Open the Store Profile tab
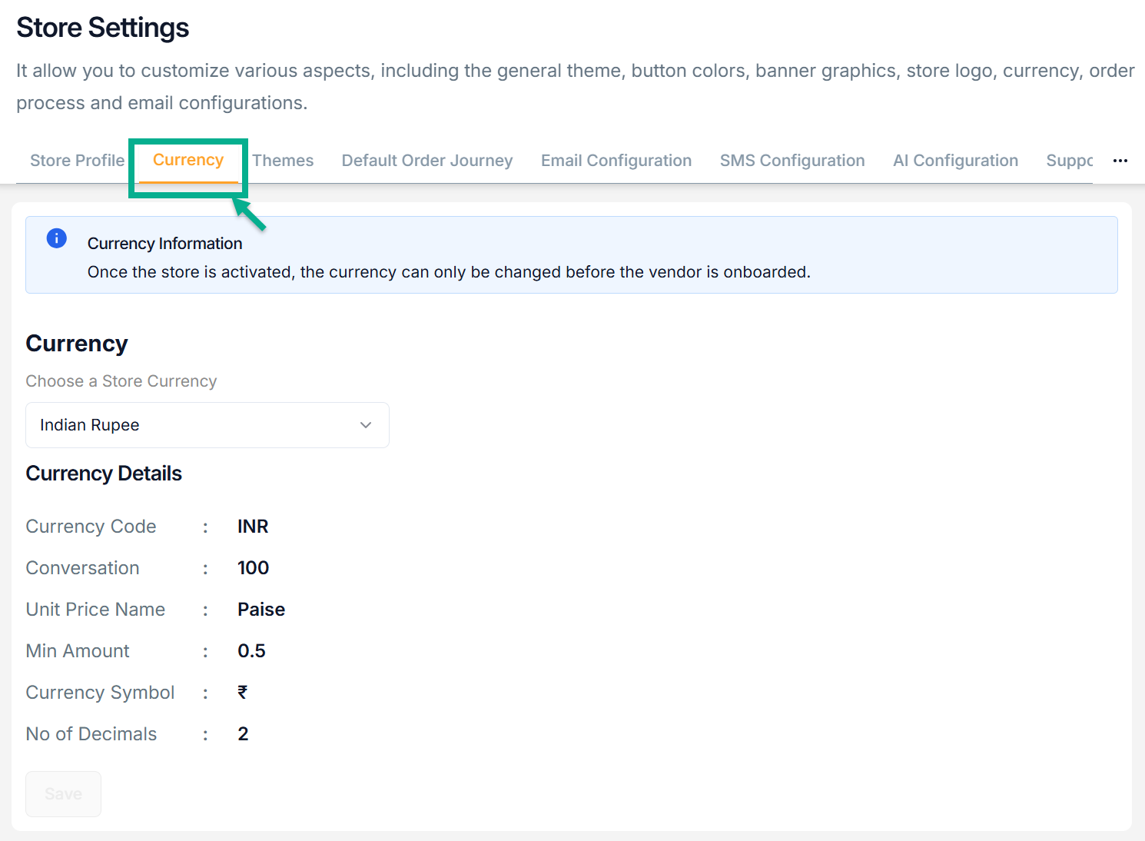 coord(77,161)
